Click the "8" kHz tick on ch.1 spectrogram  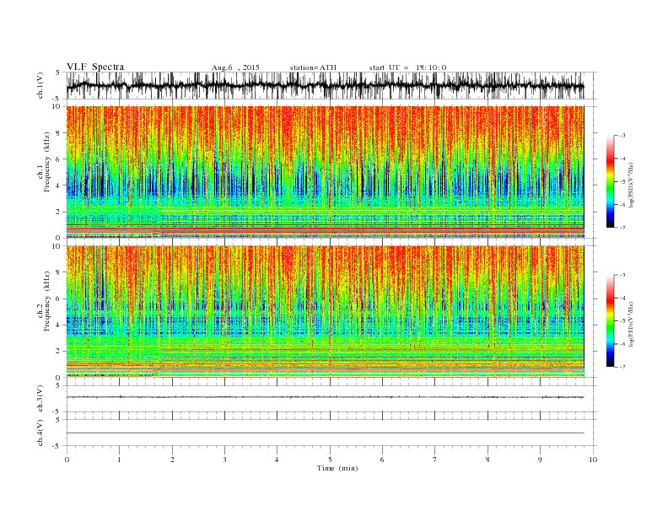click(x=59, y=133)
